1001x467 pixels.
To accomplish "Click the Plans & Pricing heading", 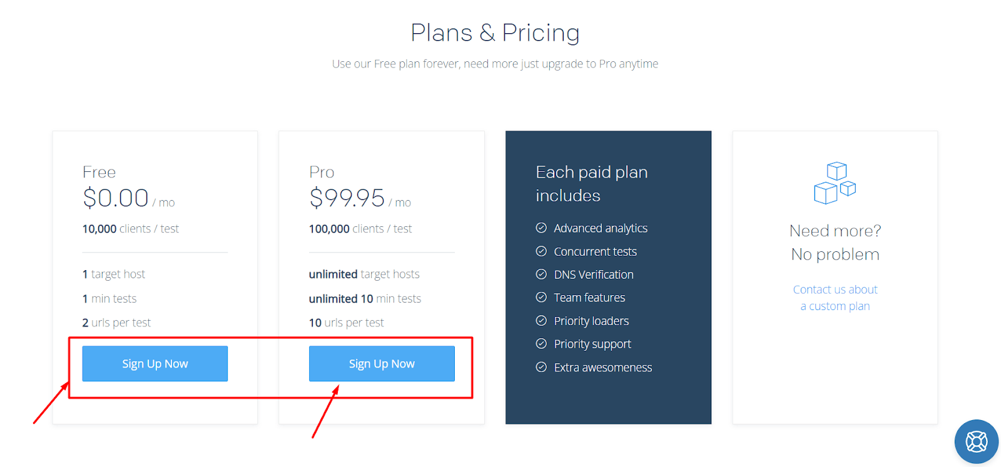I will pyautogui.click(x=495, y=33).
